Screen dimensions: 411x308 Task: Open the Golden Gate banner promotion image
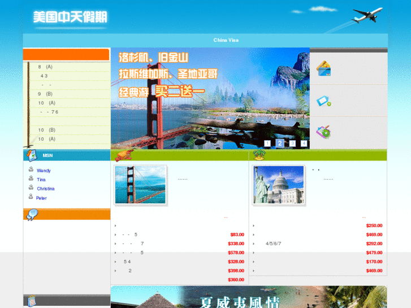pyautogui.click(x=210, y=98)
